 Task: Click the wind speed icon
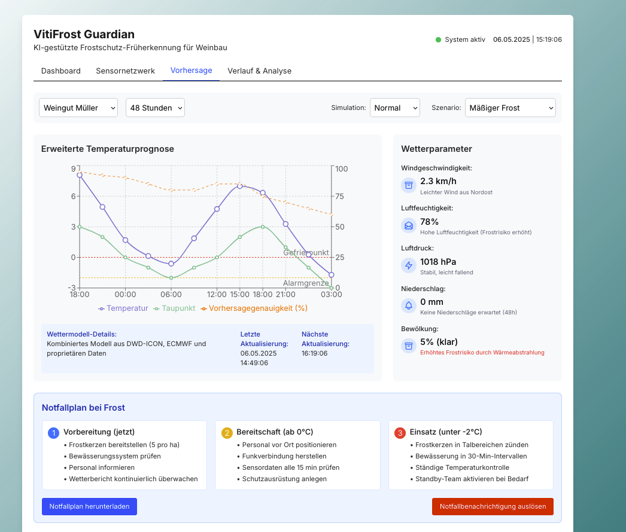pos(408,185)
